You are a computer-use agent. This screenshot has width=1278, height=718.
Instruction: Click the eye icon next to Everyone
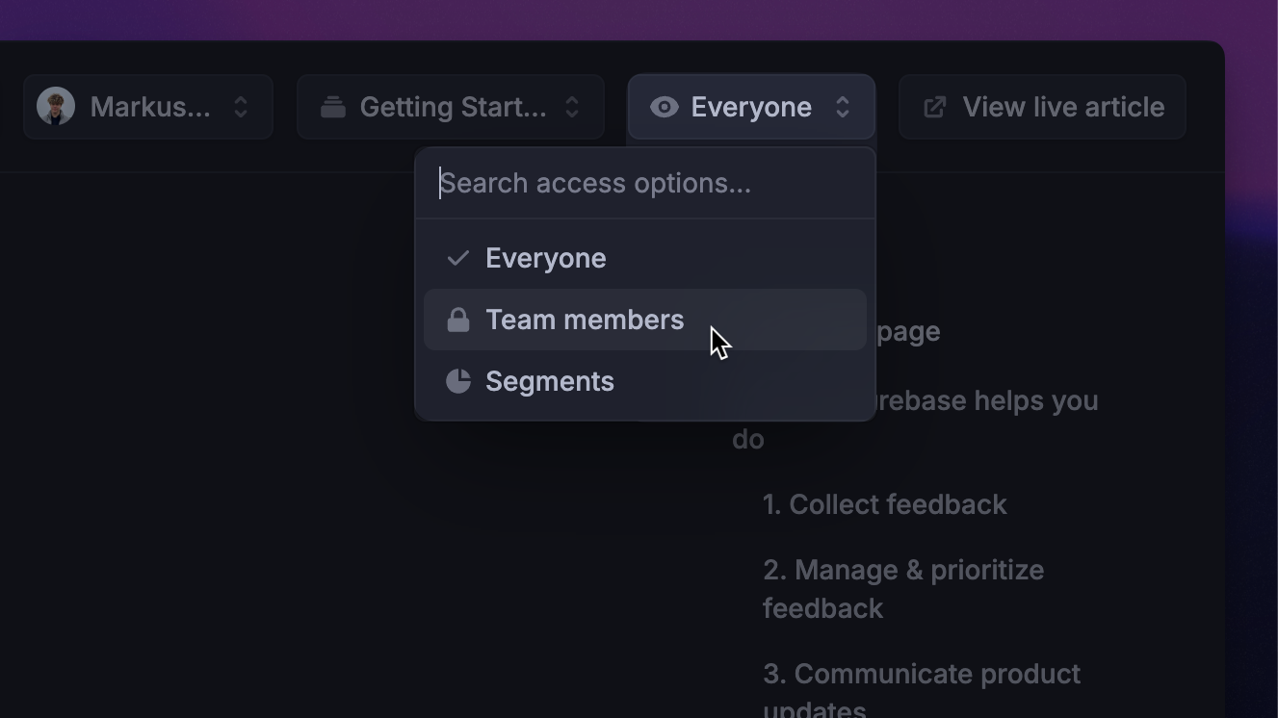(665, 107)
